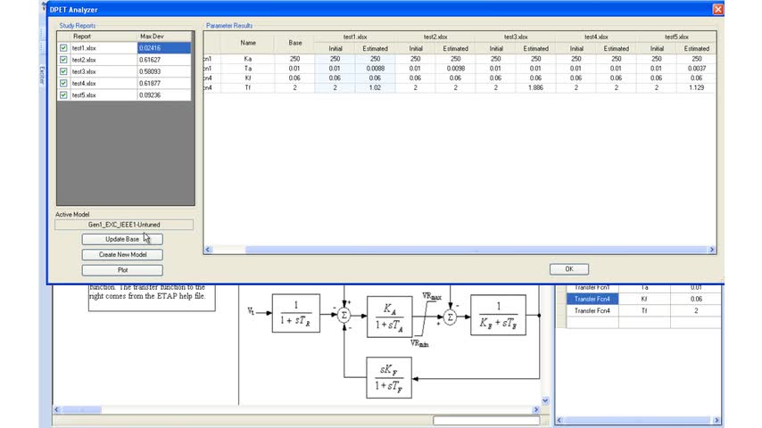Image resolution: width=762 pixels, height=428 pixels.
Task: Confirm with the OK button
Action: click(x=569, y=269)
